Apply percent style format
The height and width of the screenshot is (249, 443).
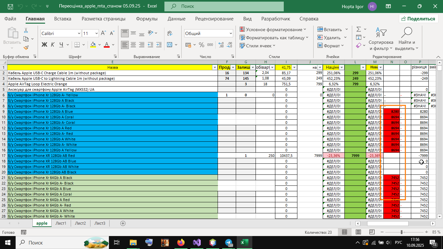[201, 45]
